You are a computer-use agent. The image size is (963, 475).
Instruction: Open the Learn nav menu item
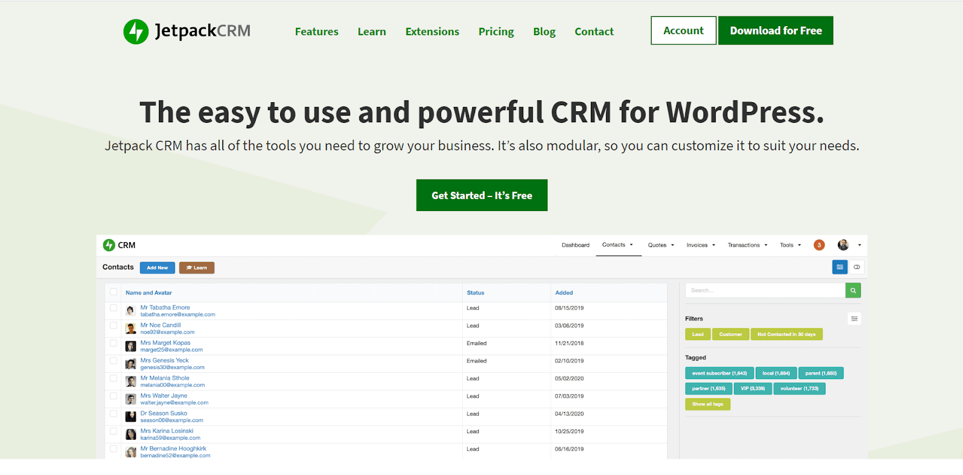[372, 32]
